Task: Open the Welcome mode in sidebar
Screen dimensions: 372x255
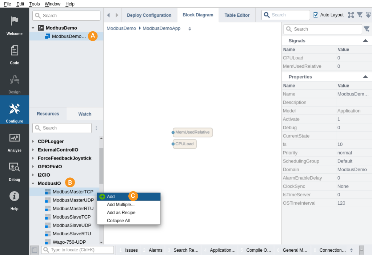Action: [15, 25]
